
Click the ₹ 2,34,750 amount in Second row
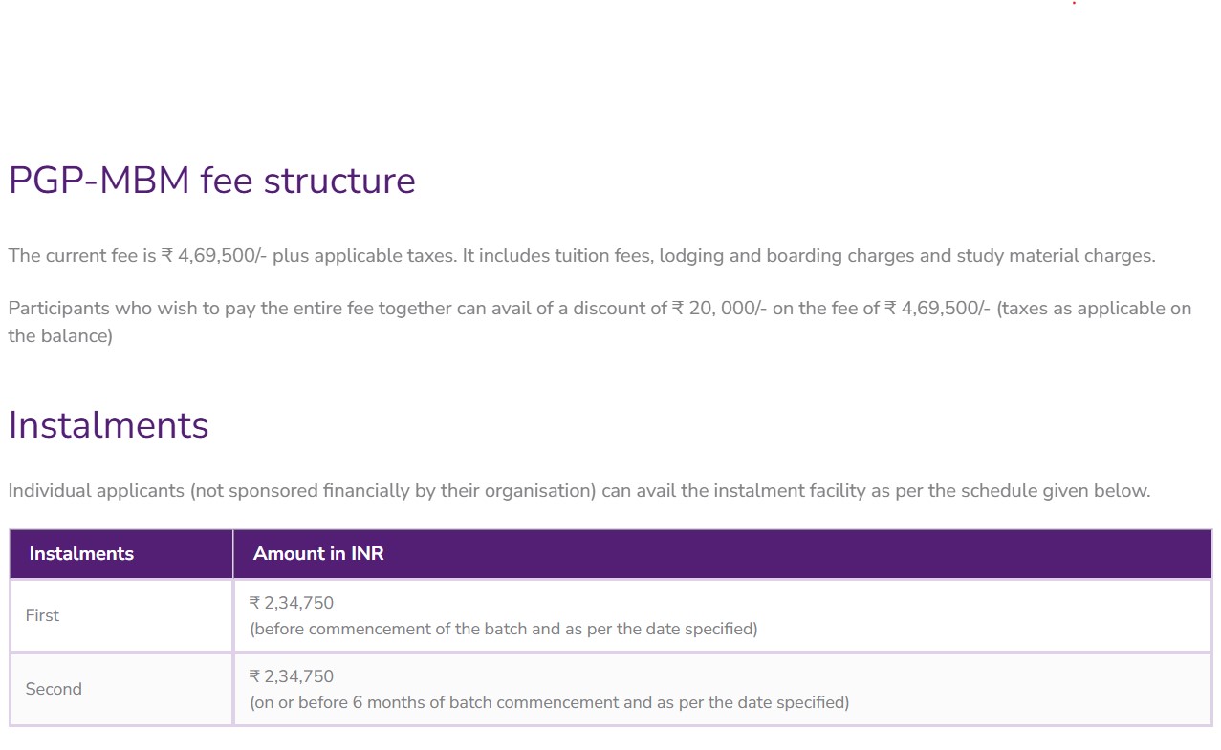click(292, 676)
